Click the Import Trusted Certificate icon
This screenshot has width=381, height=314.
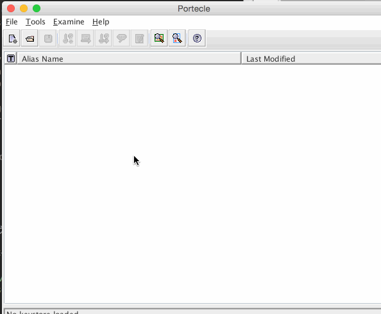coord(86,39)
